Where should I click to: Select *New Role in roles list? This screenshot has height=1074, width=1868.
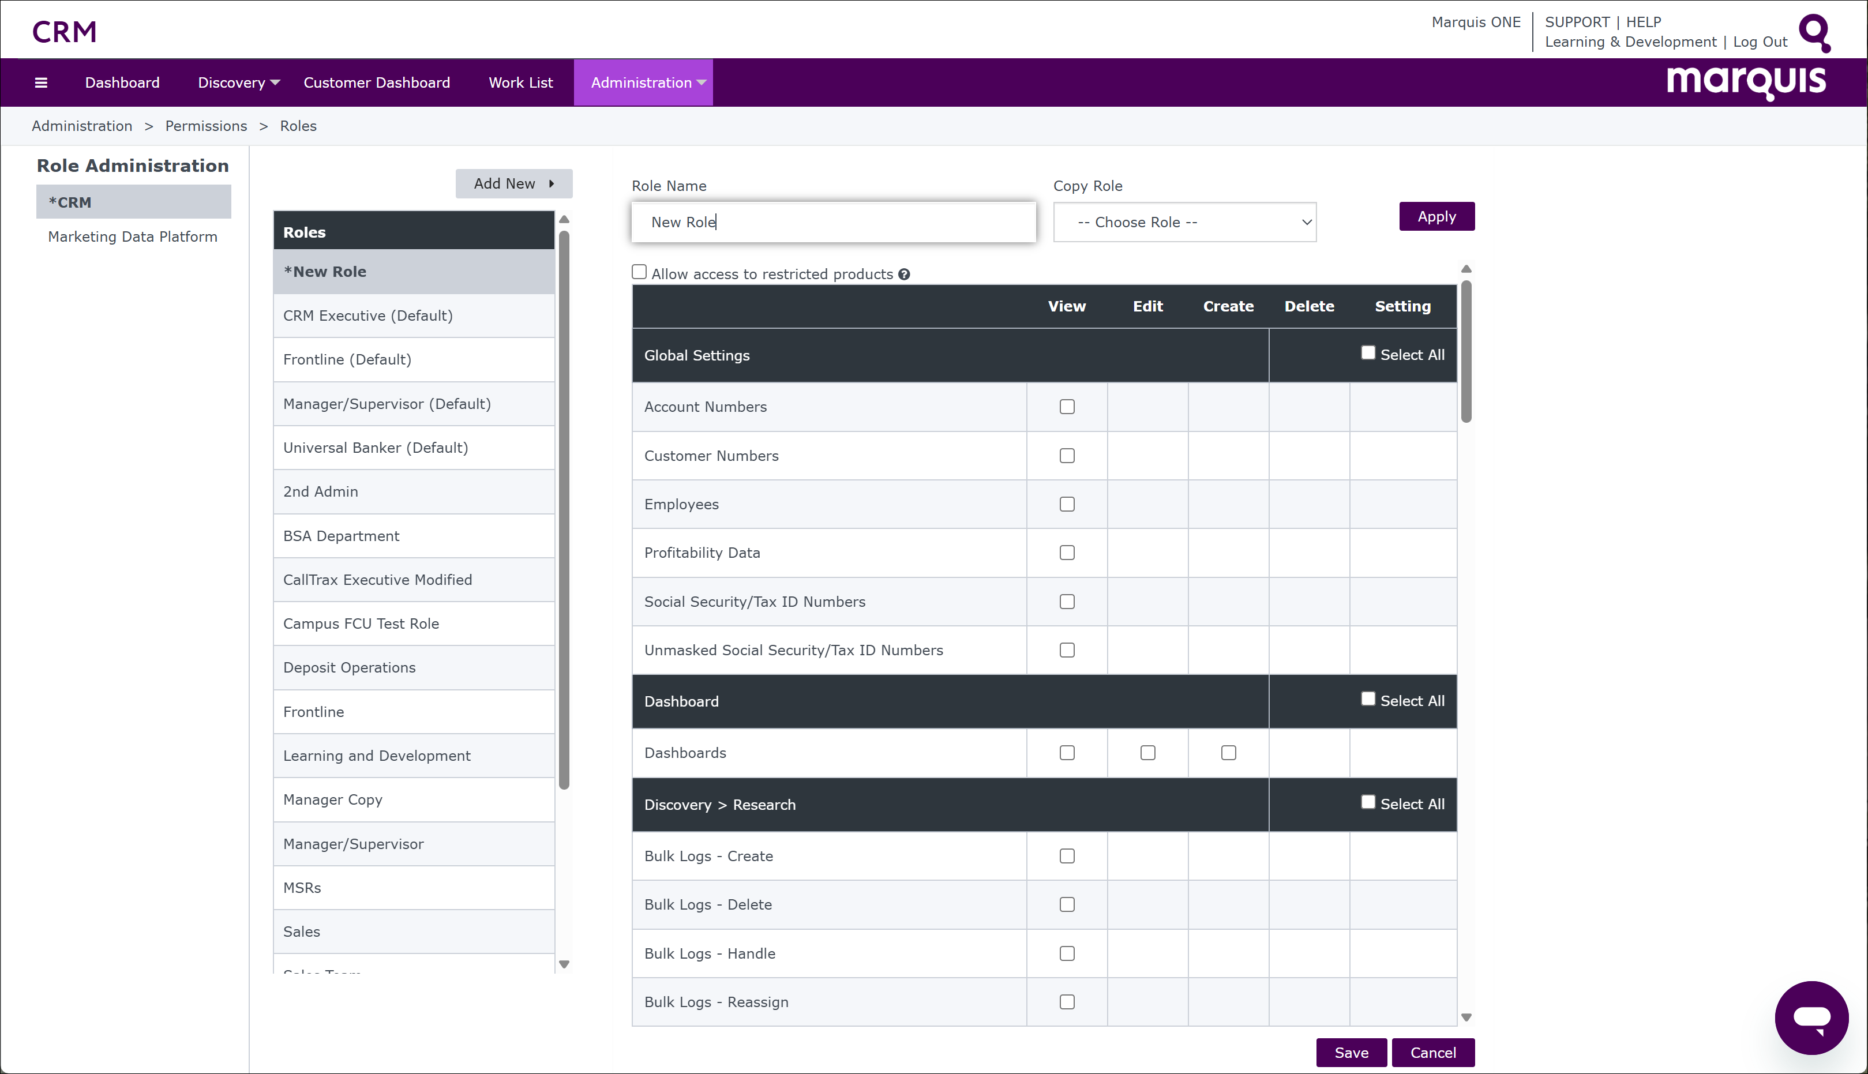(414, 272)
